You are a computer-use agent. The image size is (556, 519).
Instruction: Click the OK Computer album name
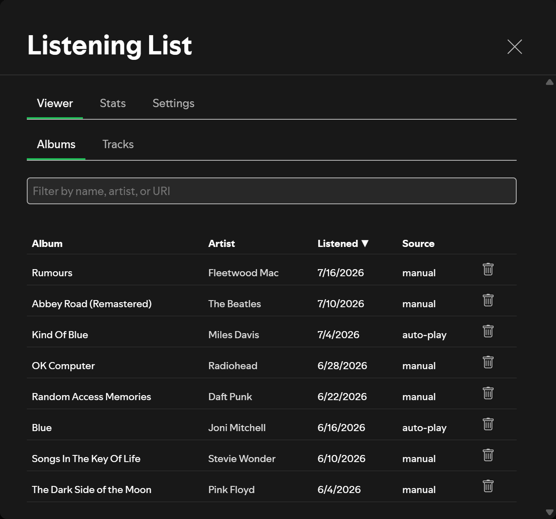pyautogui.click(x=63, y=366)
